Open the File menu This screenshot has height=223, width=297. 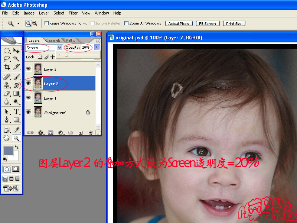5,13
